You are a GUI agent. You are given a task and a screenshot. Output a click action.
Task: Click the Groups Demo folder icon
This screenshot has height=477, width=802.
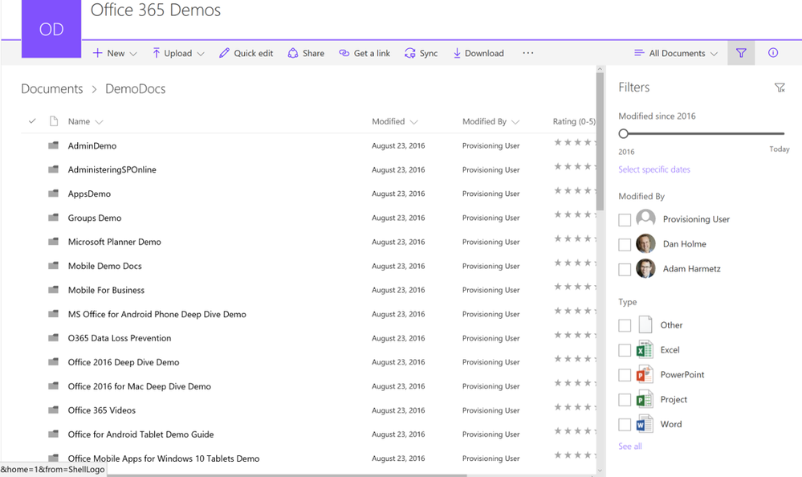tap(53, 218)
